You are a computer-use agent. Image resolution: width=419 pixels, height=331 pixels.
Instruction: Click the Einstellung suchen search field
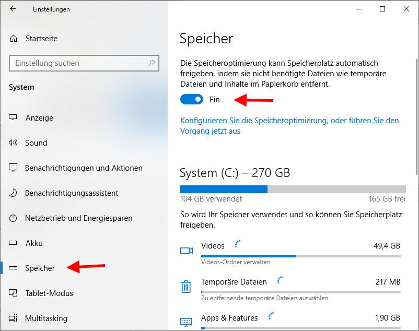point(78,63)
